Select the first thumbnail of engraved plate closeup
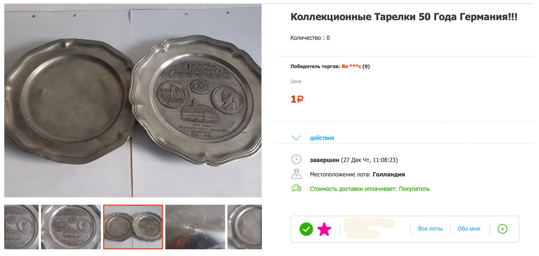The width and height of the screenshot is (539, 256). pos(22,227)
